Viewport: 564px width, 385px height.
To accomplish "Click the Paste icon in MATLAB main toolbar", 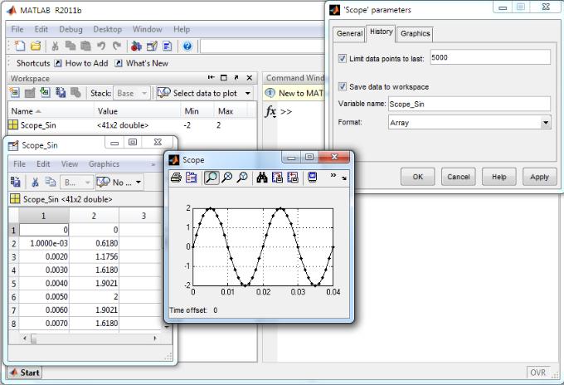I will point(85,46).
